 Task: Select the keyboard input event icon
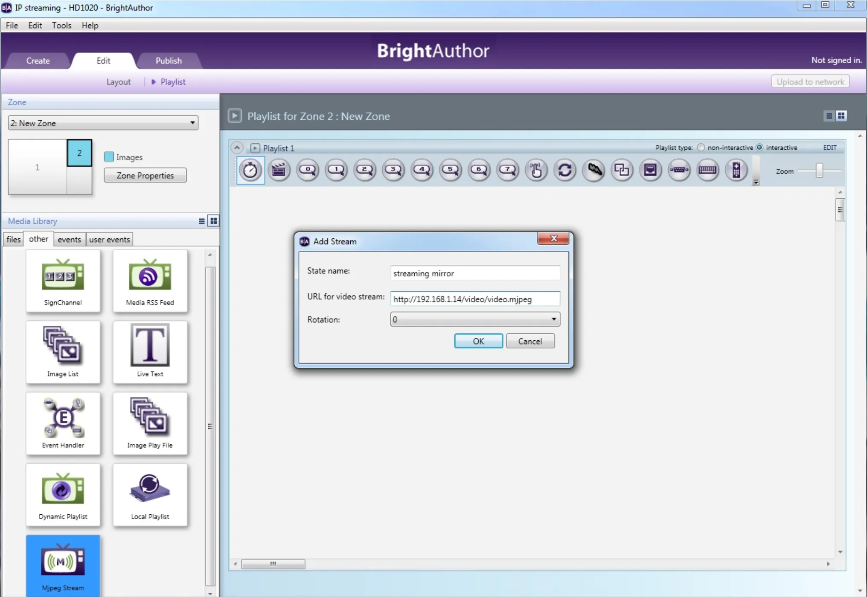[x=708, y=170]
